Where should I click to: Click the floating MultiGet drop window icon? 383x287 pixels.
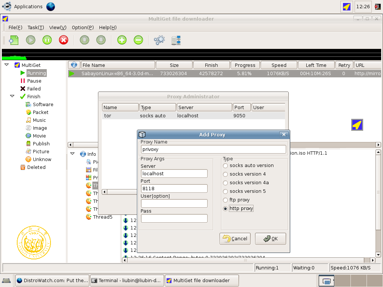click(357, 125)
